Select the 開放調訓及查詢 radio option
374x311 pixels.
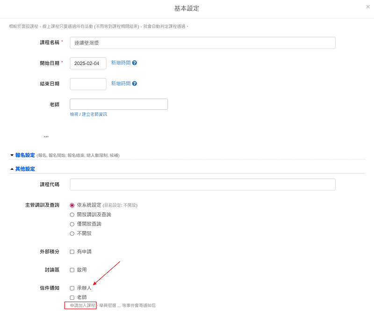pos(72,215)
